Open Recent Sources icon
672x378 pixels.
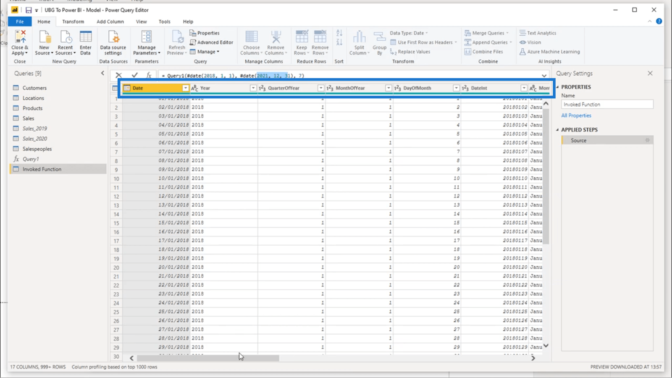click(66, 37)
